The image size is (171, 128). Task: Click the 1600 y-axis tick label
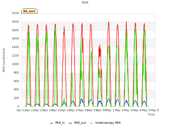pyautogui.click(x=15, y=38)
